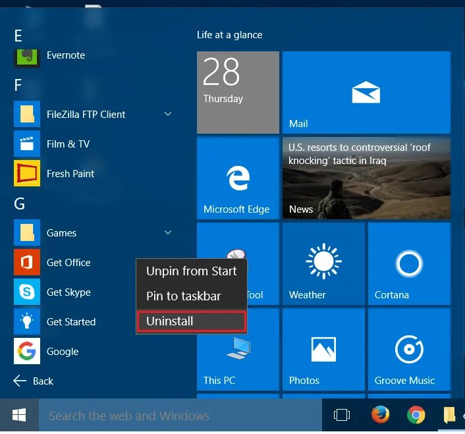Click the Life at a glance group title

pyautogui.click(x=229, y=35)
